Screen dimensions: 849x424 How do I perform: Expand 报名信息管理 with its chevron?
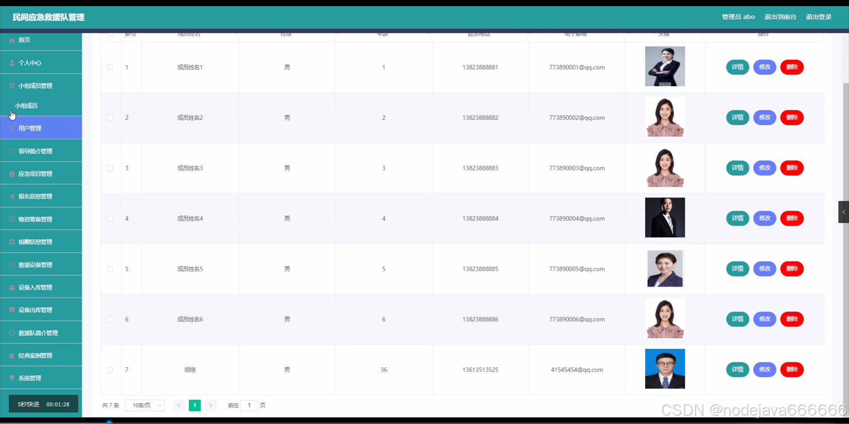[72, 196]
